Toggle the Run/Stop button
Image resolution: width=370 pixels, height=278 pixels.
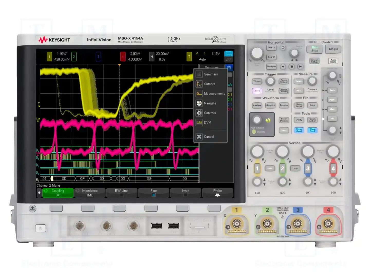[x=314, y=49]
